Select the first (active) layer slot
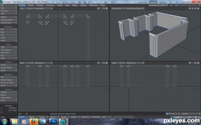Viewport: 201px width, 125px height. pyautogui.click(x=176, y=5)
